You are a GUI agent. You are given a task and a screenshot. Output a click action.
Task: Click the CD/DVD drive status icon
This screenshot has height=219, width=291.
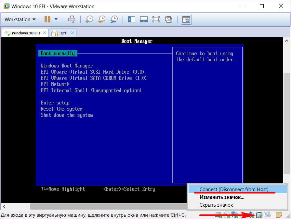pyautogui.click(x=227, y=215)
